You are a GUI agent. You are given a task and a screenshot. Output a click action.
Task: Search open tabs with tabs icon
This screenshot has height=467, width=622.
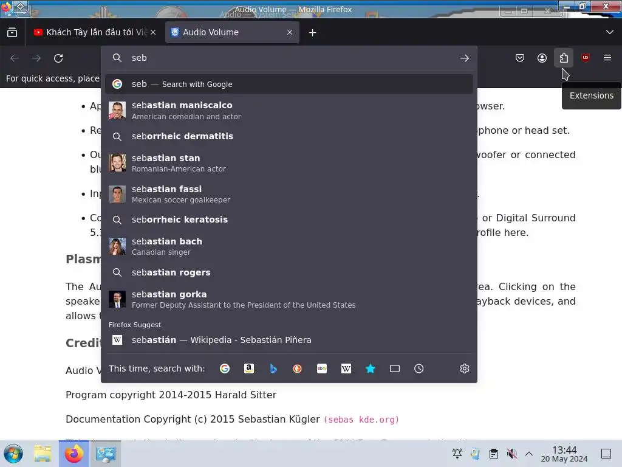pos(395,368)
